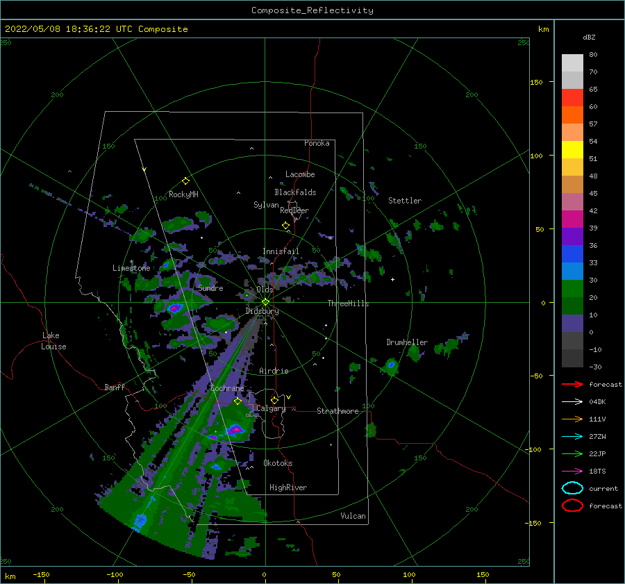Click the 22JP legend label

[597, 453]
